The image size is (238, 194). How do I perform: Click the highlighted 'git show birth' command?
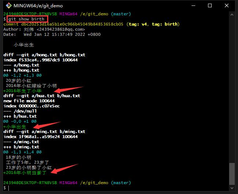(26, 19)
